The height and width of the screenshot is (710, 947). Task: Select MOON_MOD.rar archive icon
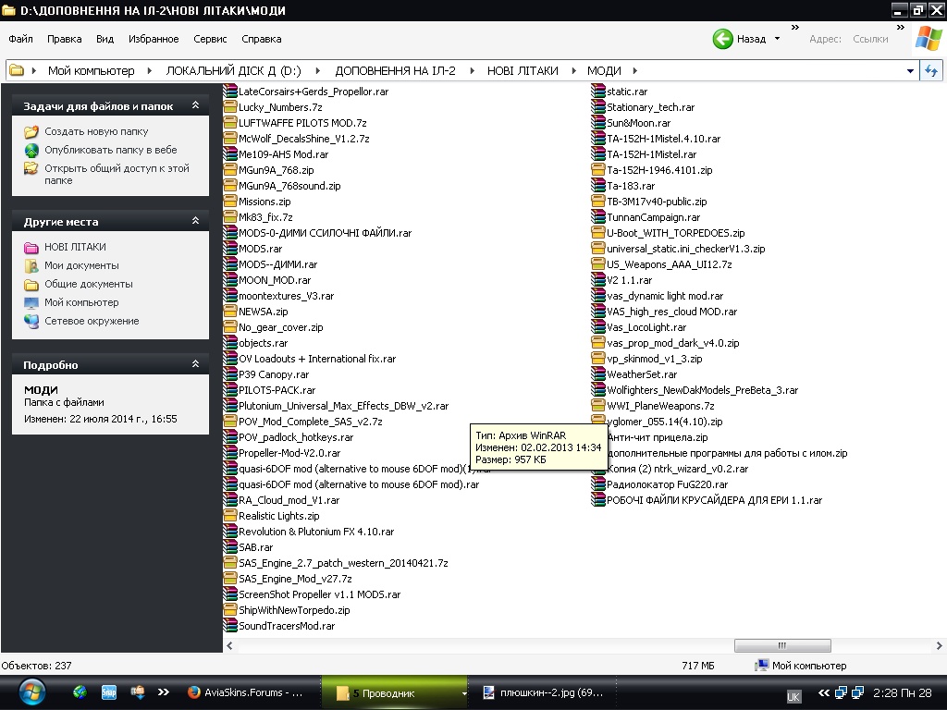pos(229,279)
